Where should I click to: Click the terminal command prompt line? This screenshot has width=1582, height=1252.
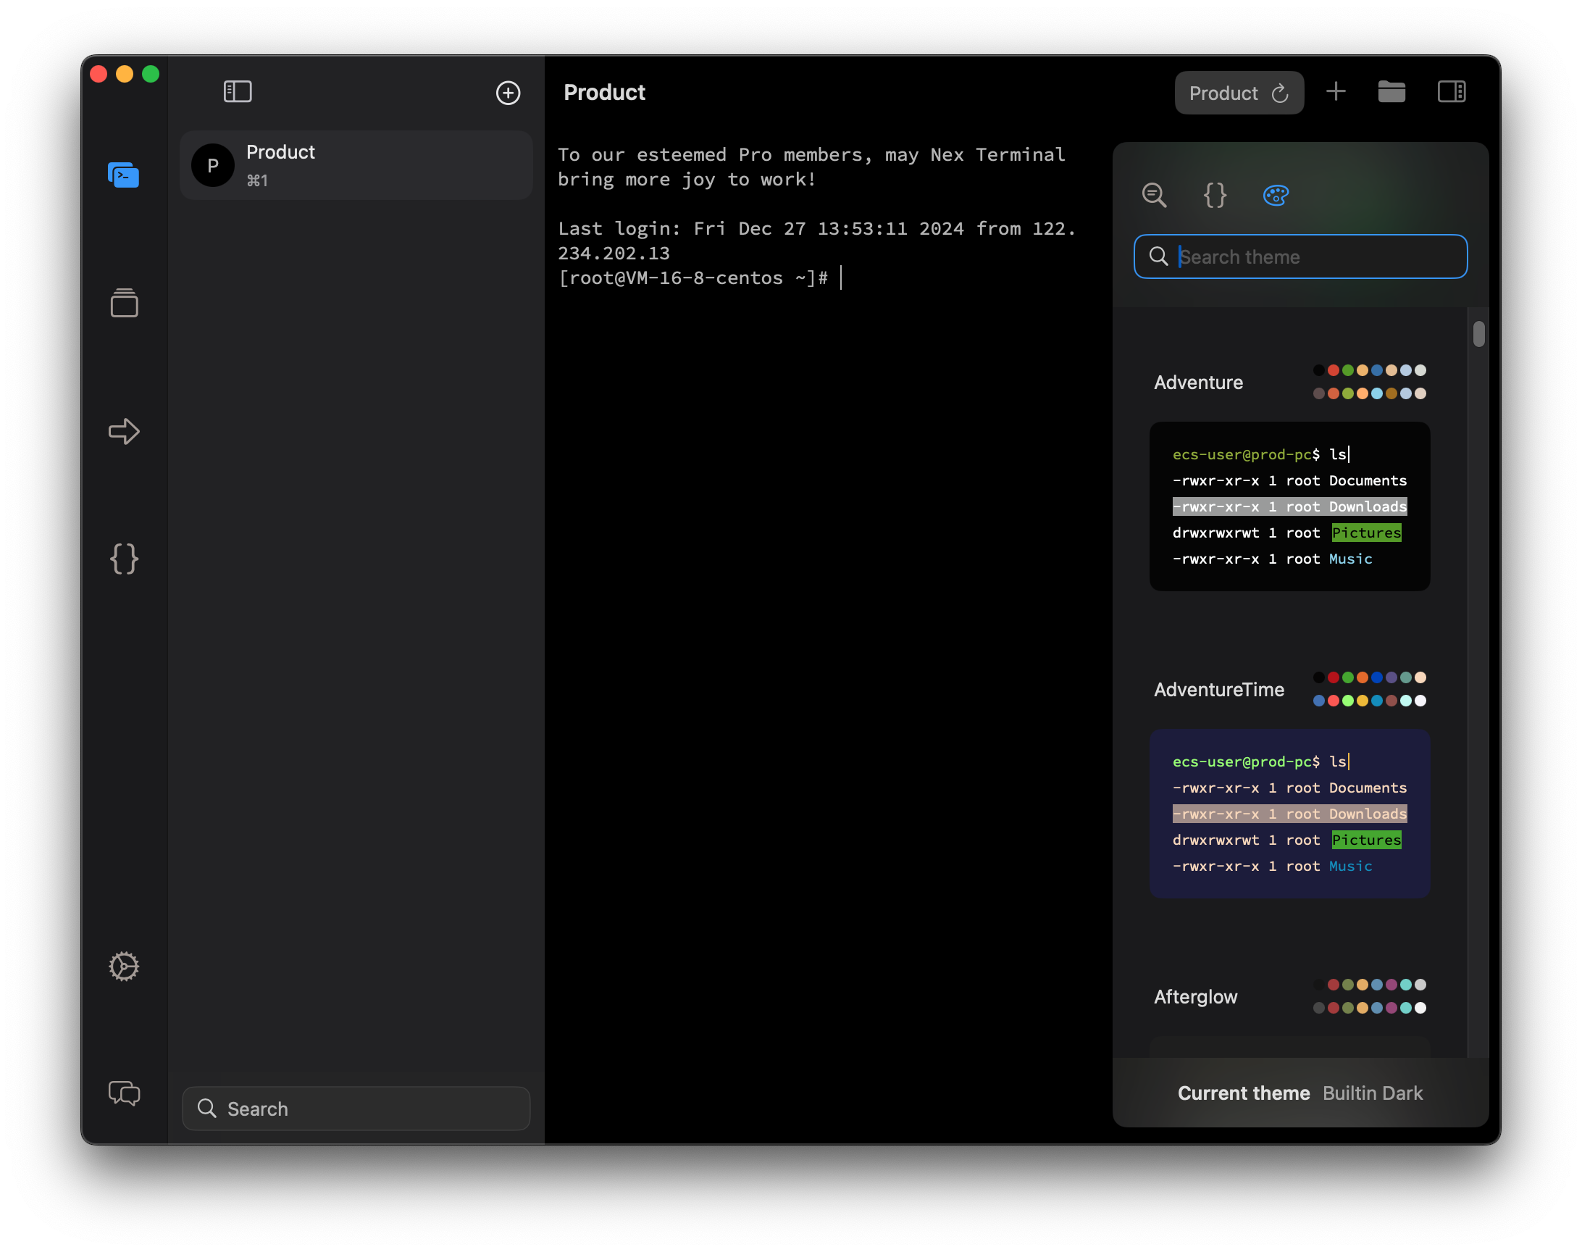[x=700, y=277]
